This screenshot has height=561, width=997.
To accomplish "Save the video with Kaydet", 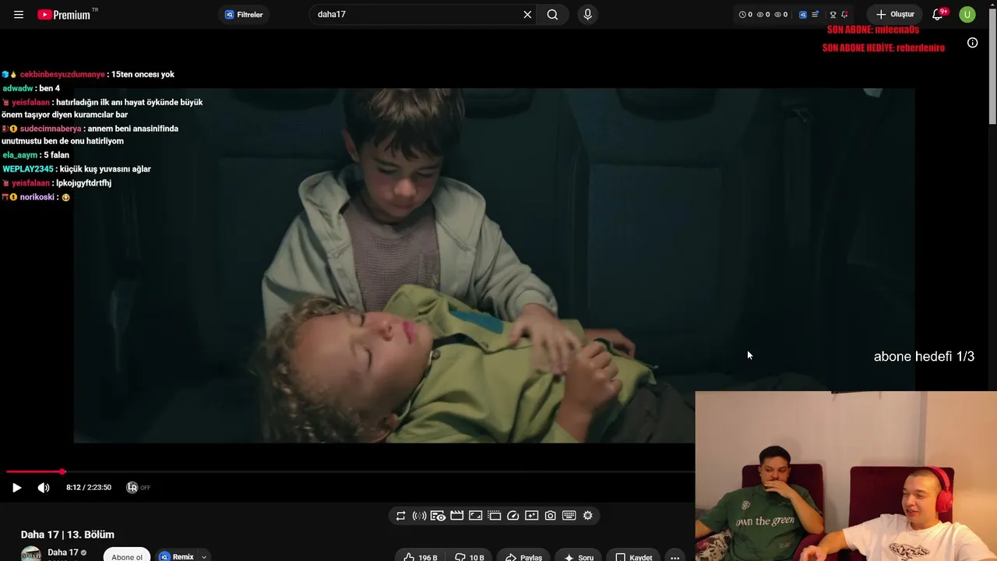I will pos(633,557).
